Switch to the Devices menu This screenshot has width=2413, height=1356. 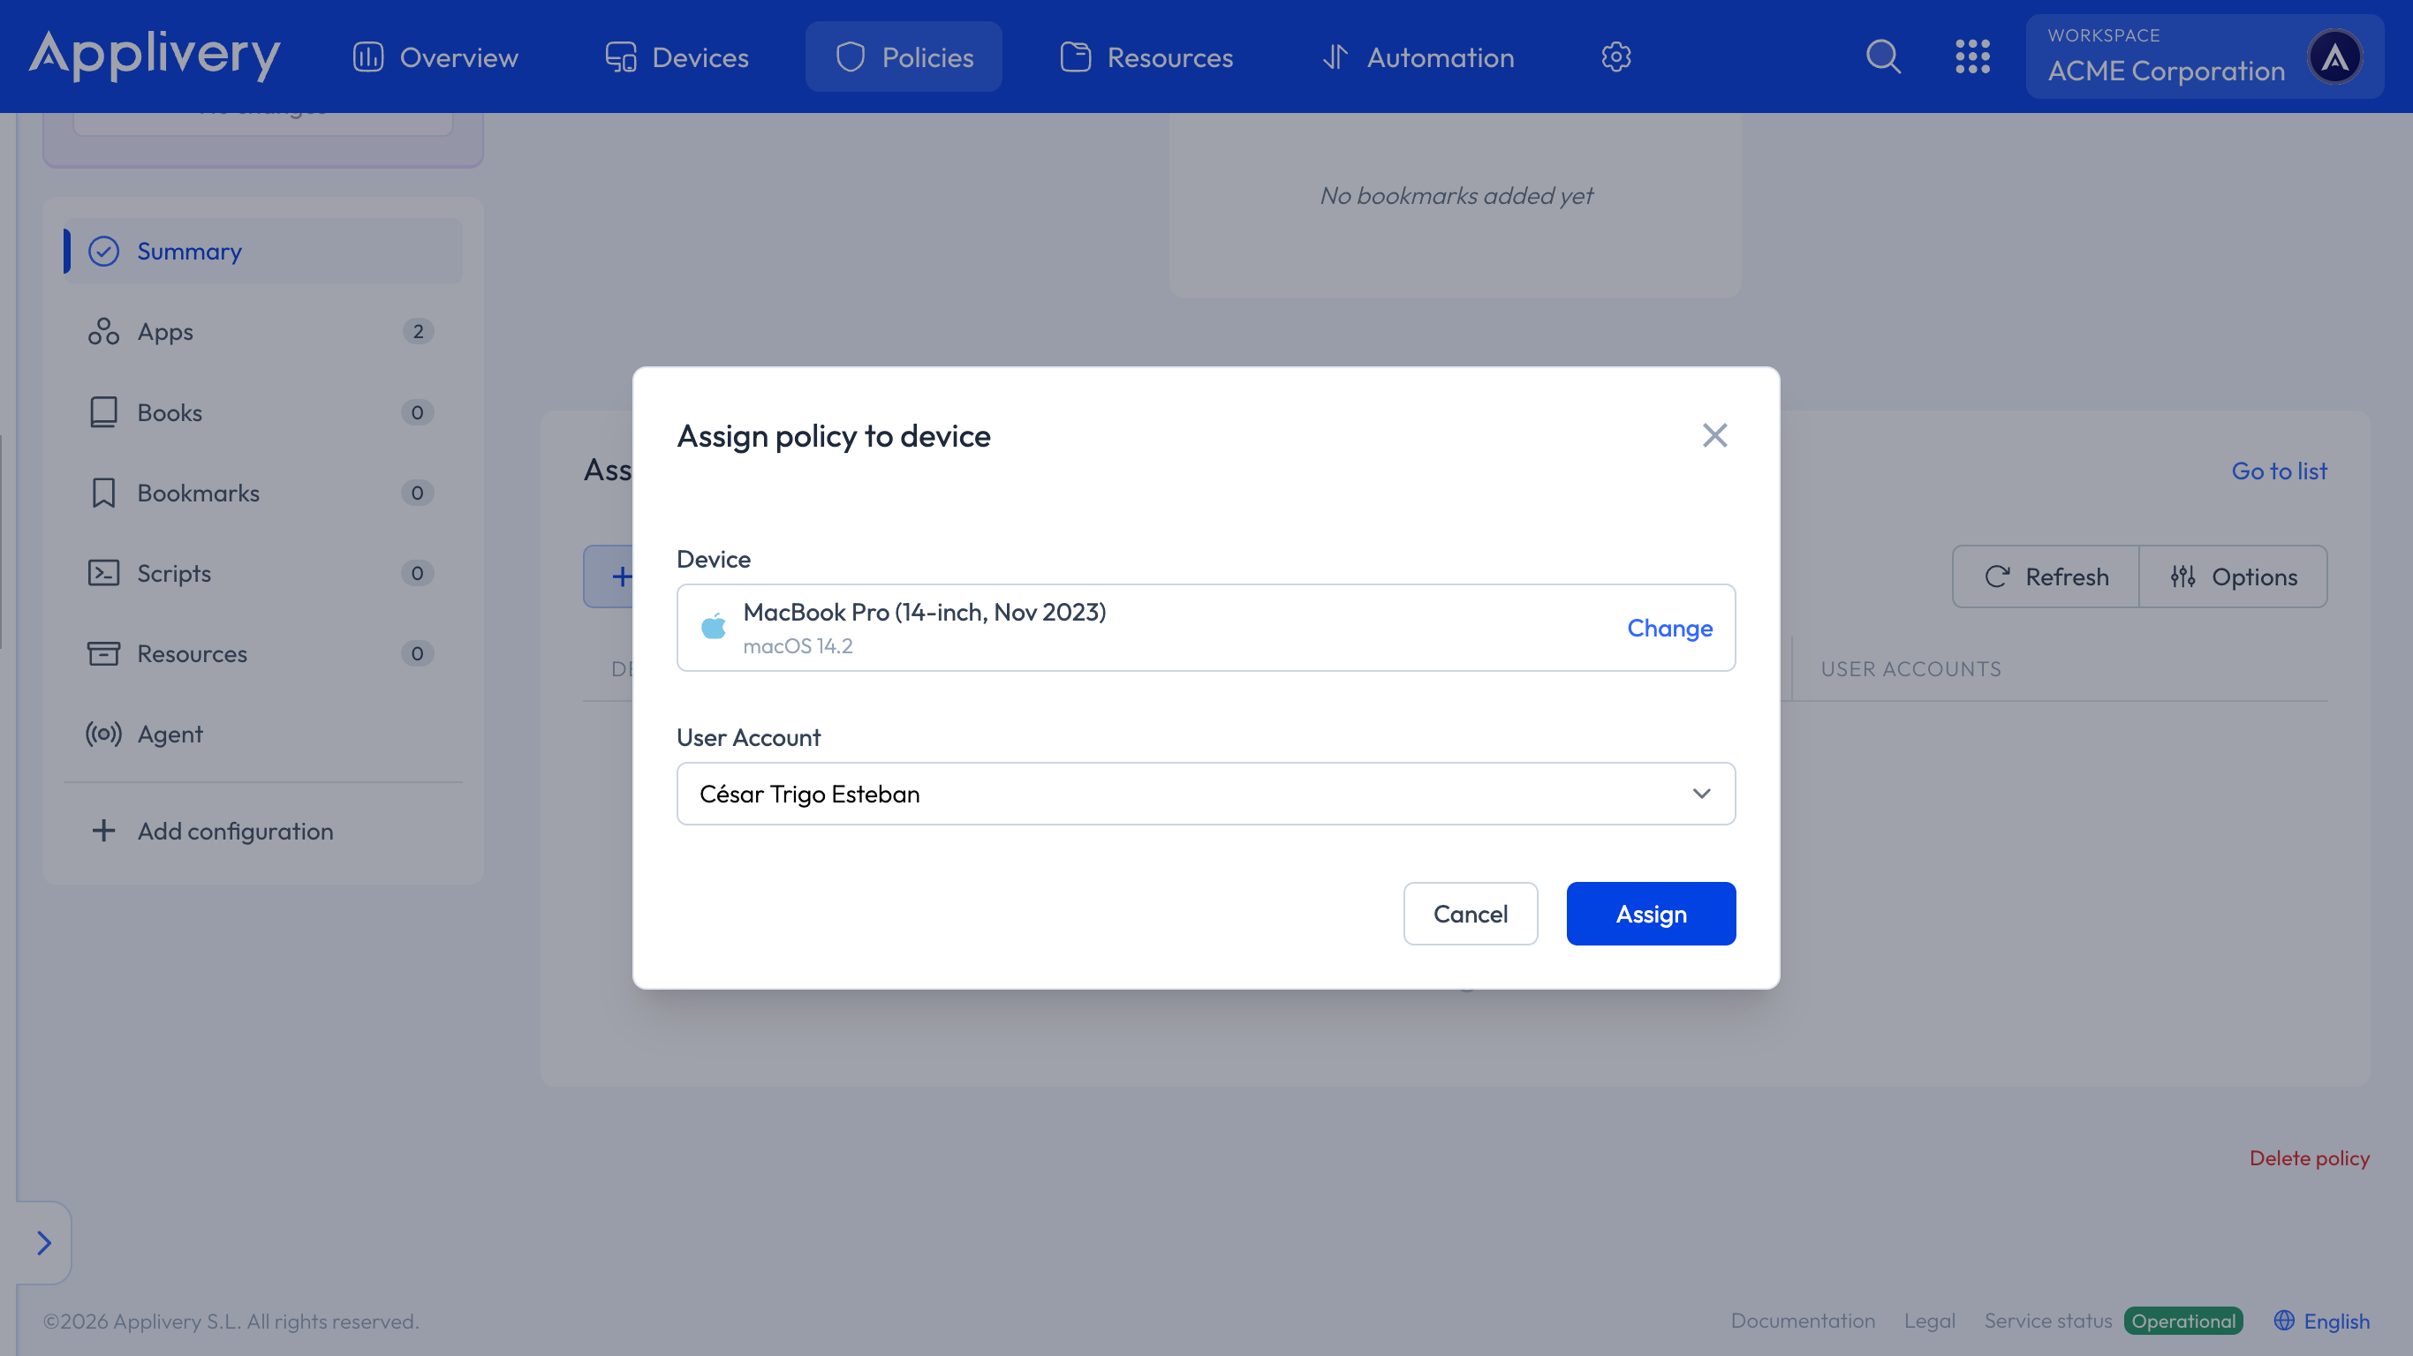click(x=677, y=57)
